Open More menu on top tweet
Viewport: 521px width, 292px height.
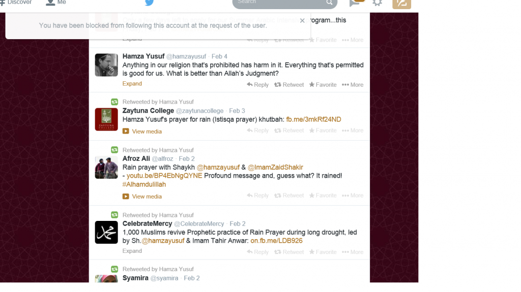[353, 40]
